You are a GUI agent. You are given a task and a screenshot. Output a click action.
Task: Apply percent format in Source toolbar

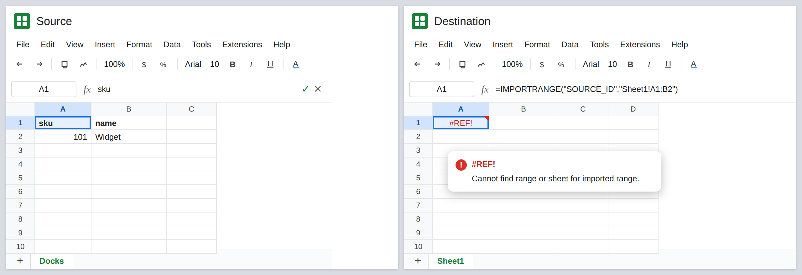[x=163, y=64]
